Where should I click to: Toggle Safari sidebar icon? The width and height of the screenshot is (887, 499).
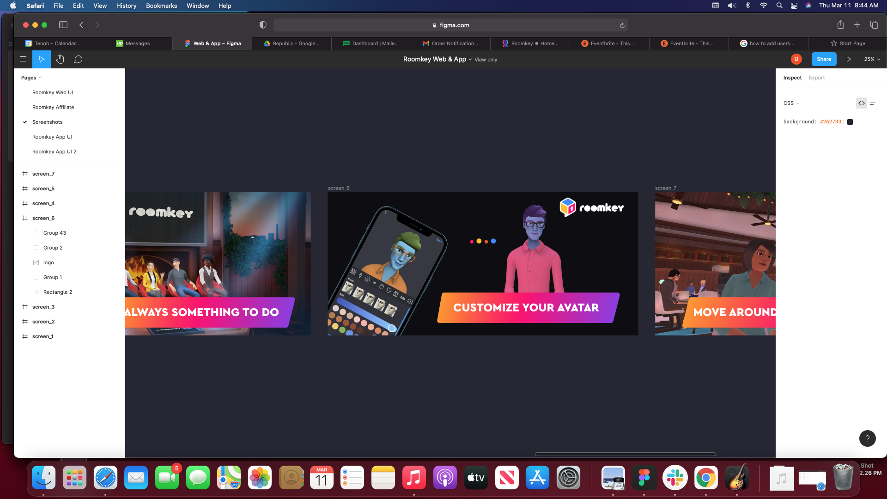tap(63, 25)
